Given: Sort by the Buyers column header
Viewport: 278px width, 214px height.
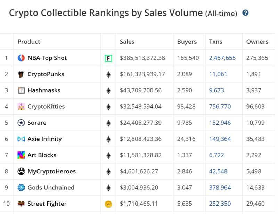Looking at the screenshot, I should click(x=187, y=42).
